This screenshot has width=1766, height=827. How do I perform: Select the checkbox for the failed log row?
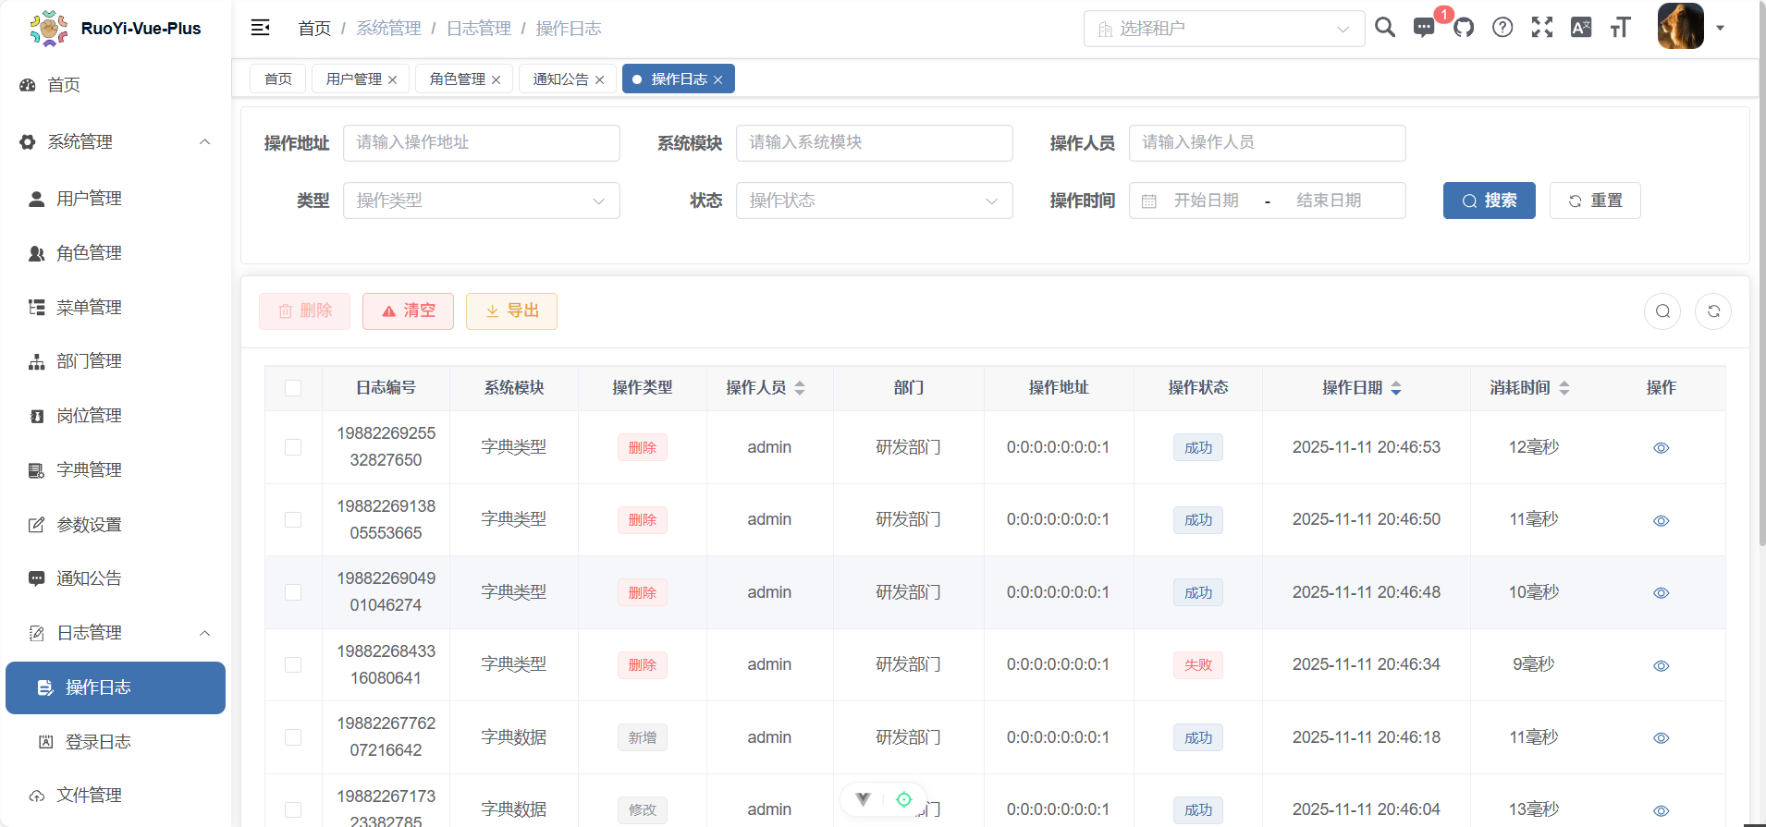pyautogui.click(x=293, y=665)
